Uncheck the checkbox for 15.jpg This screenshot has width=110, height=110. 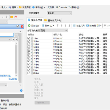point(29,56)
